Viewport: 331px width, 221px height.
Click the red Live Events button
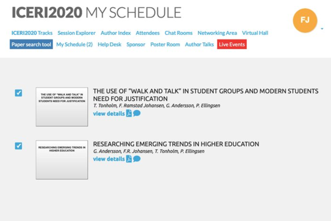[x=232, y=44]
